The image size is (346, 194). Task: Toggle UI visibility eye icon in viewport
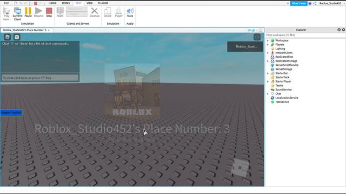point(251,30)
